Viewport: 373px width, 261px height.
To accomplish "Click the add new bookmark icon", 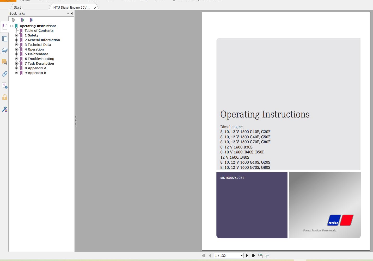I will (22, 20).
